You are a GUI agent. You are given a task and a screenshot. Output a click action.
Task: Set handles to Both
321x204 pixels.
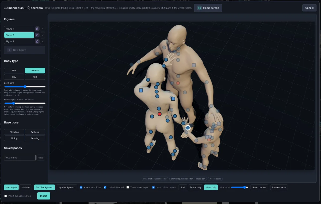[x=183, y=187]
